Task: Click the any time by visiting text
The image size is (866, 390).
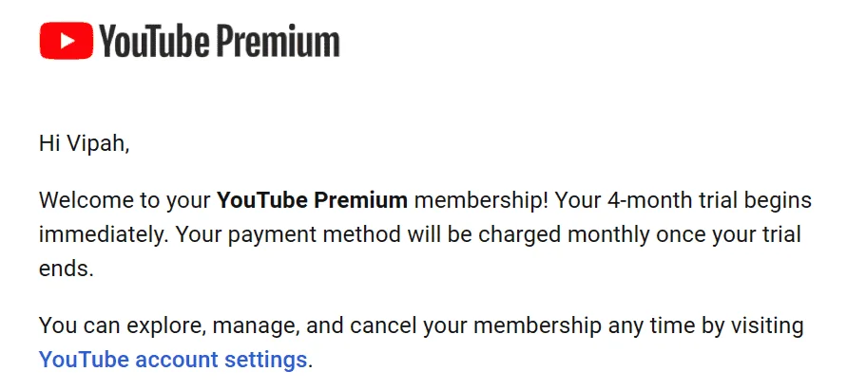Action: (x=706, y=326)
